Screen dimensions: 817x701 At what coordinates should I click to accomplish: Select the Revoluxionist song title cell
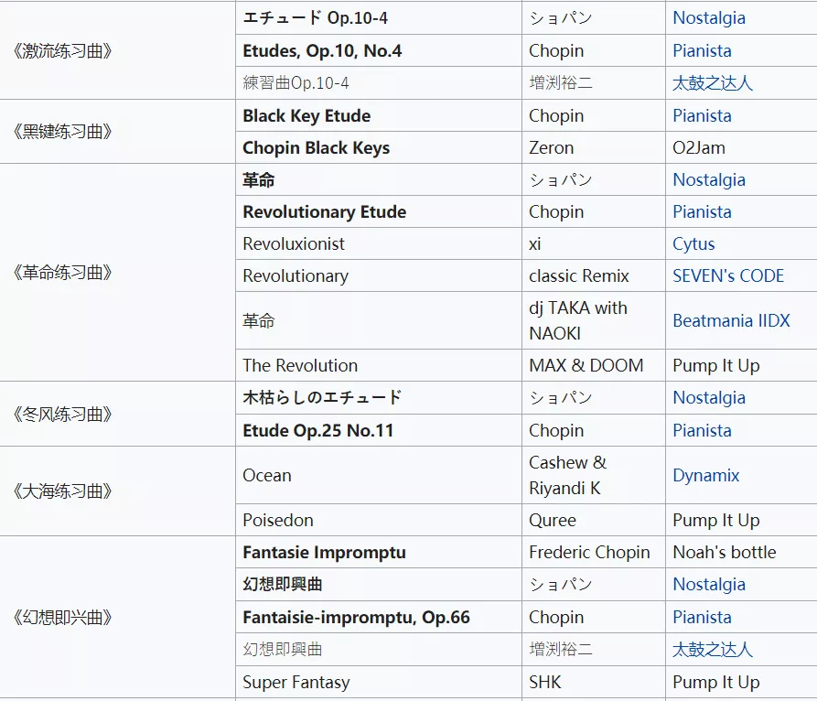click(x=379, y=244)
